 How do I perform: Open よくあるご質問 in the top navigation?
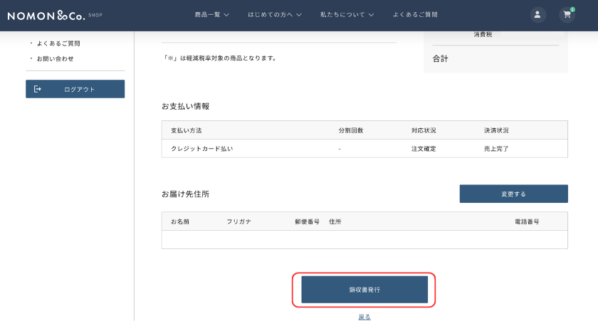pyautogui.click(x=415, y=15)
